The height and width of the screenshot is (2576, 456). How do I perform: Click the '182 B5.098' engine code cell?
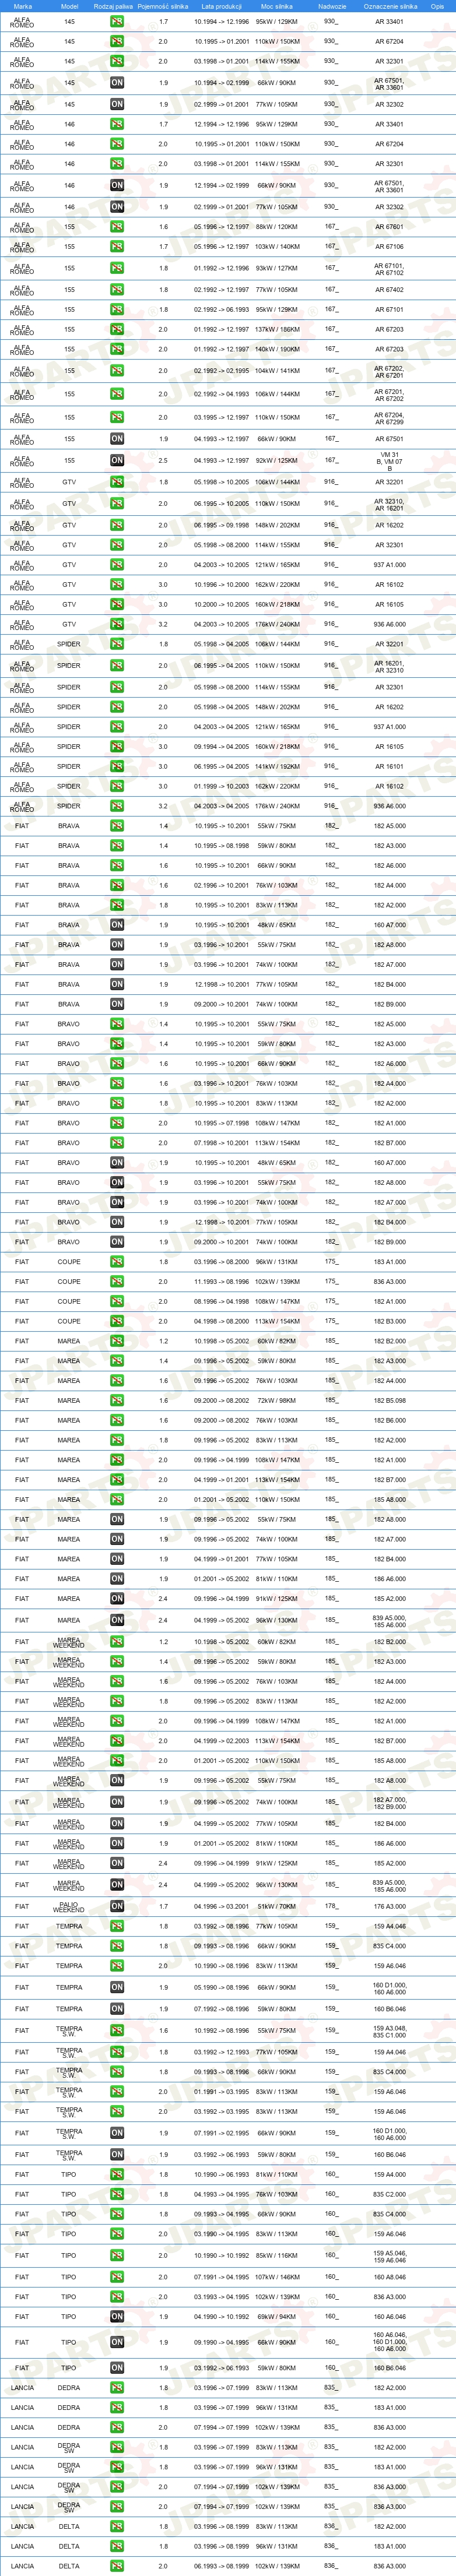click(x=390, y=1401)
